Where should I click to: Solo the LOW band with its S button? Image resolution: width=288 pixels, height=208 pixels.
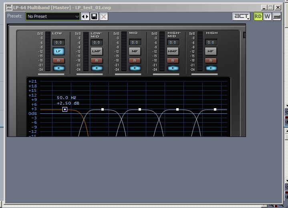click(58, 61)
